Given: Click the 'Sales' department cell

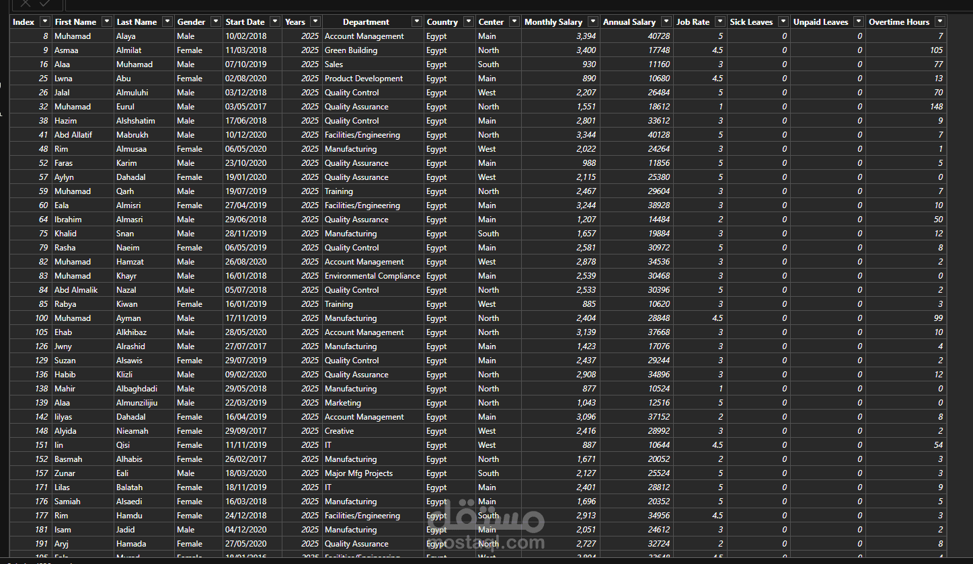Looking at the screenshot, I should click(373, 64).
